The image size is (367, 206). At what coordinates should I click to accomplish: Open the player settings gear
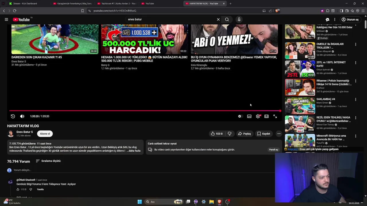coord(258,116)
